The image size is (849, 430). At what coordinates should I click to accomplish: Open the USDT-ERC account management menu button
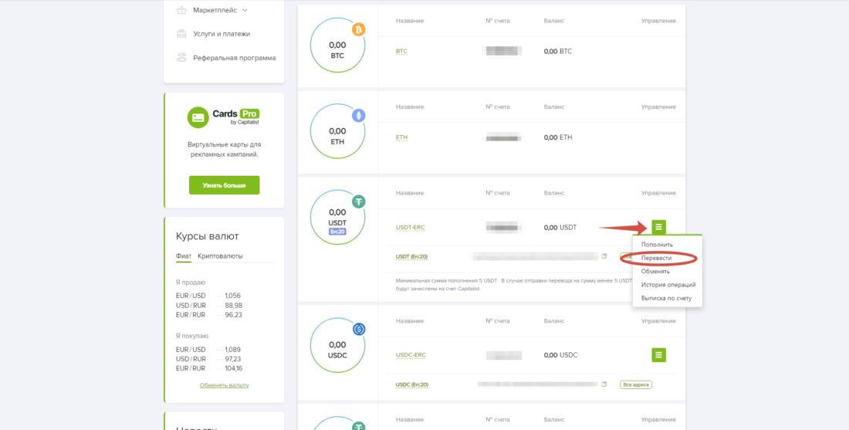click(658, 227)
